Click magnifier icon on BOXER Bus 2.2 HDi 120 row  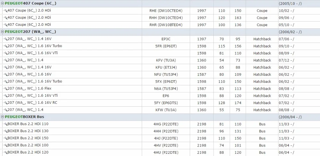(6, 152)
